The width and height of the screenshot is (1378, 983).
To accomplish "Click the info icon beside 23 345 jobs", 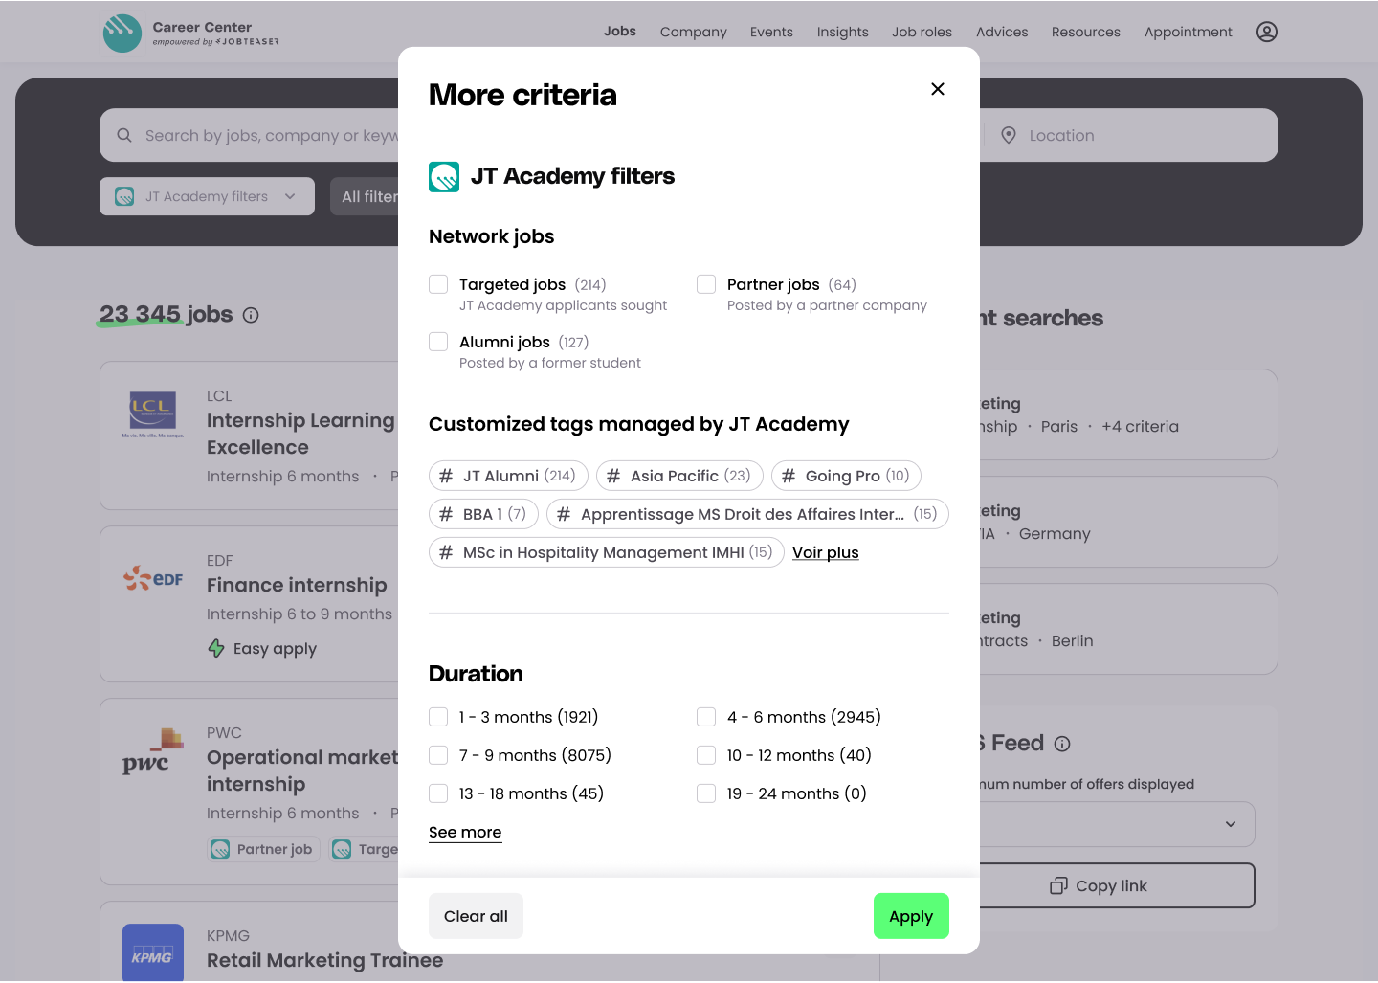I will pyautogui.click(x=251, y=315).
